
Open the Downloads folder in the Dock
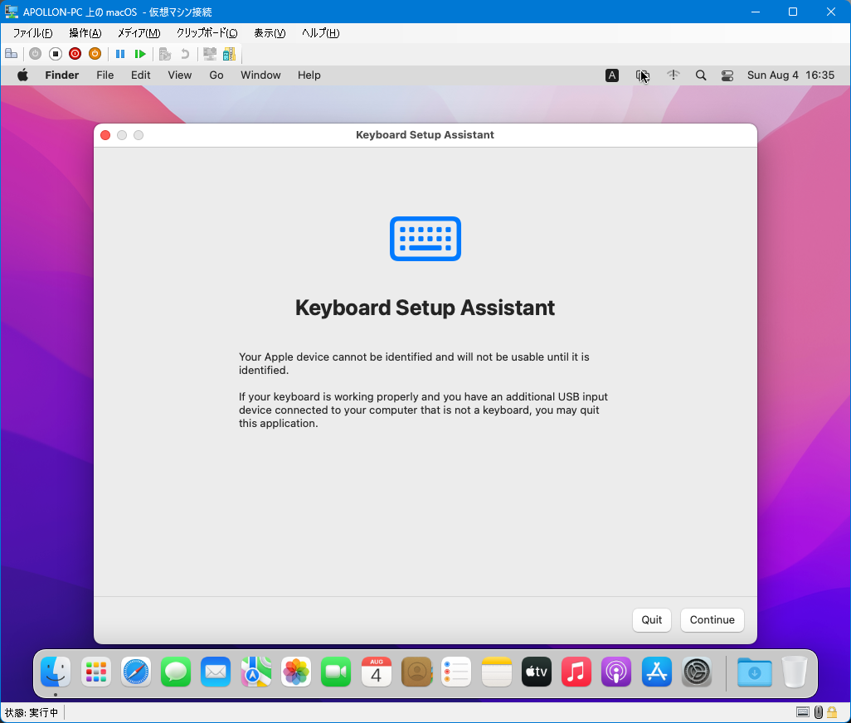pos(755,672)
